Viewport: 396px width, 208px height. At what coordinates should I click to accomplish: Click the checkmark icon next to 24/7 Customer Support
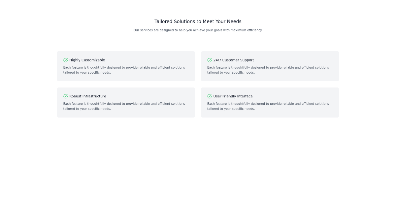tap(209, 60)
